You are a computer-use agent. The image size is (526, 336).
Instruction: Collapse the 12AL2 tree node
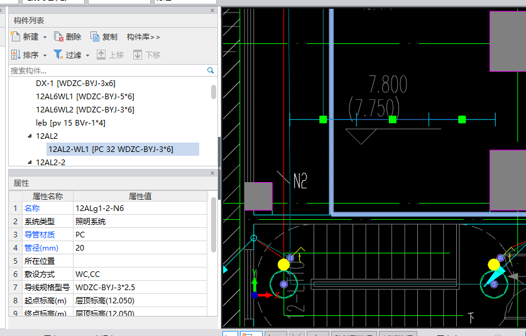click(30, 136)
